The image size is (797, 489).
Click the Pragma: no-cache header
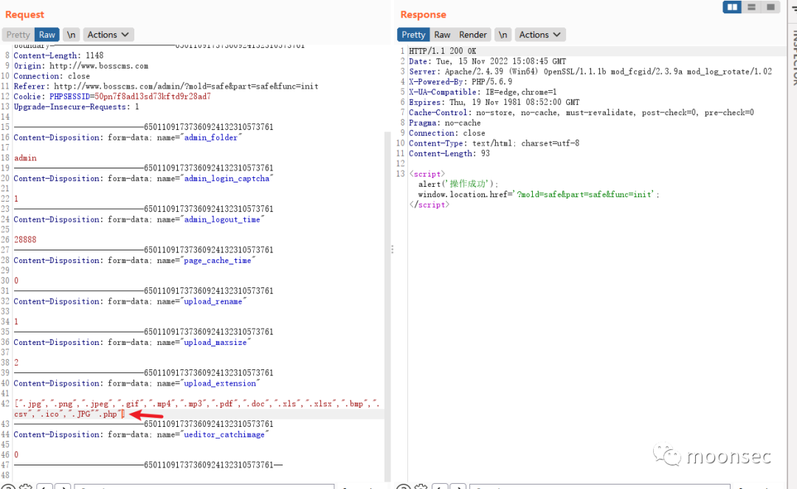pyautogui.click(x=445, y=123)
